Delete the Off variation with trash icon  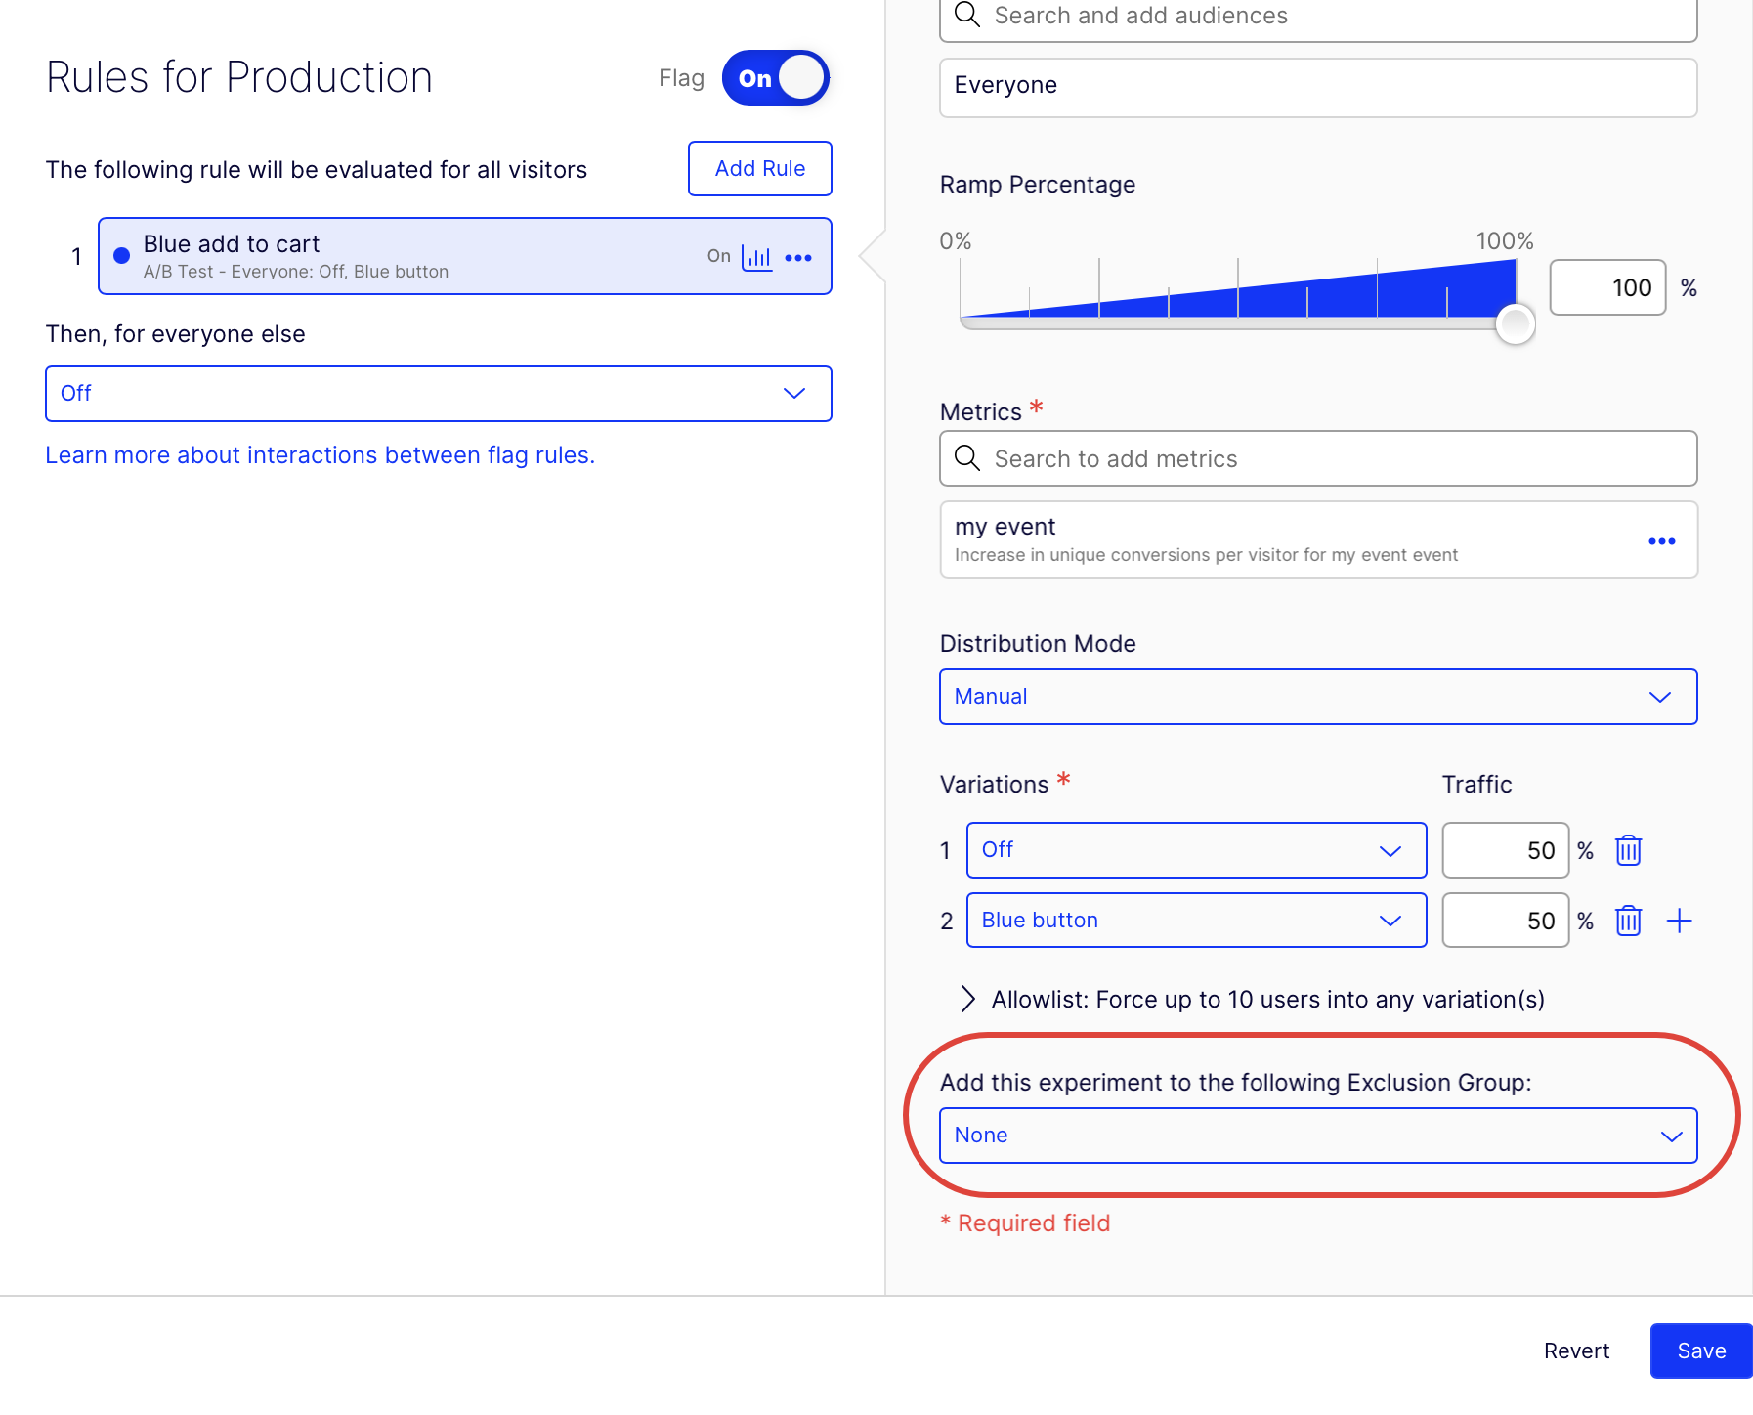1628,850
